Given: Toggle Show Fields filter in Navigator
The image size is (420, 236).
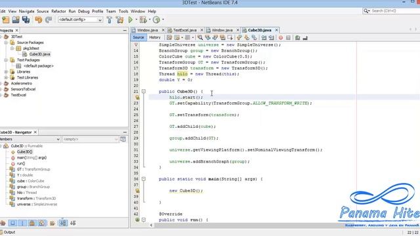Looking at the screenshot, I should click(12, 223).
